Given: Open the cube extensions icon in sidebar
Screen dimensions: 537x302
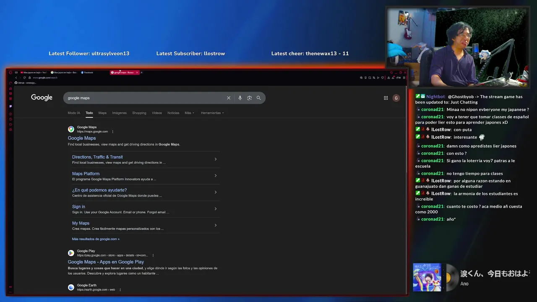Looking at the screenshot, I should [x=10, y=125].
